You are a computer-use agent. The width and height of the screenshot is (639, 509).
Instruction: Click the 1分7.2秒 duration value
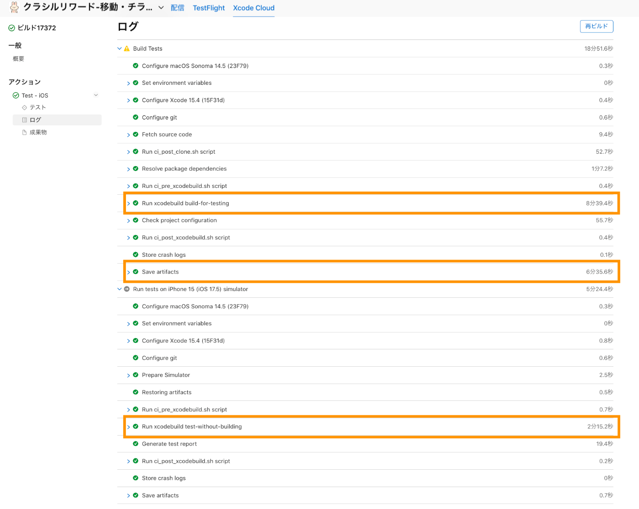point(602,169)
